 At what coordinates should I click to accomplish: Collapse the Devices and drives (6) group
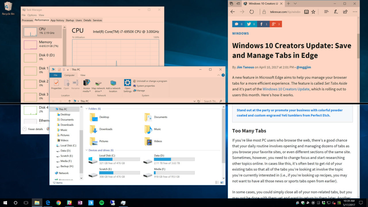point(87,150)
